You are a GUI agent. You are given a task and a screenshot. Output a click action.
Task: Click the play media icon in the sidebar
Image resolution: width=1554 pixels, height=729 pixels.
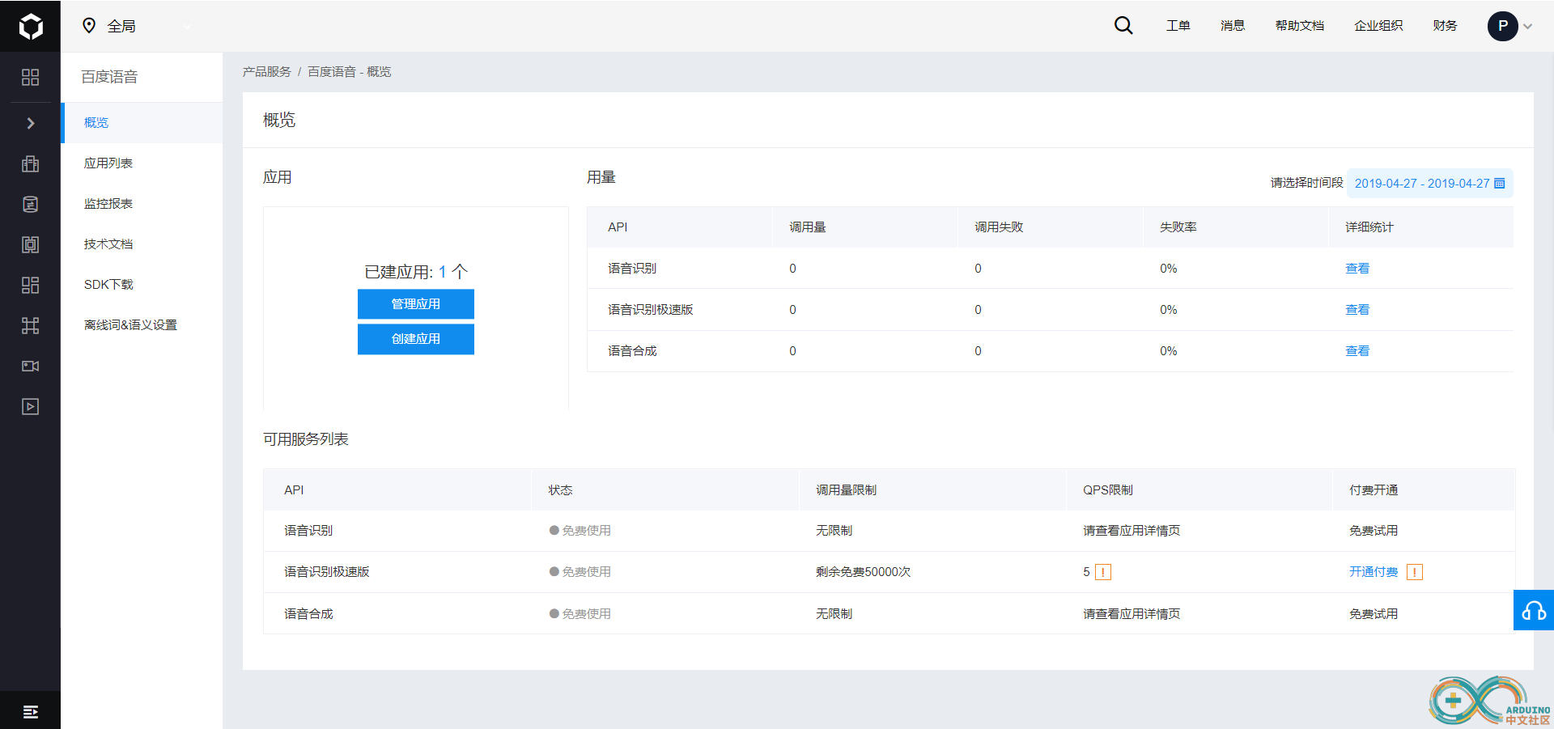(30, 406)
